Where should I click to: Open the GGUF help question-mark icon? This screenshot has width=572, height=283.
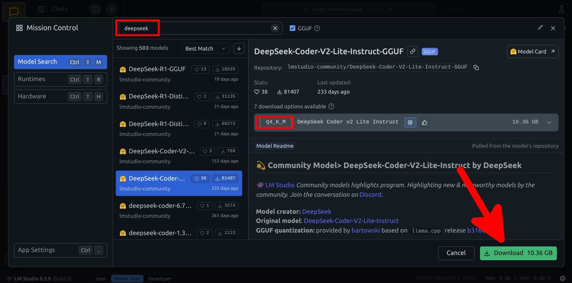pyautogui.click(x=317, y=28)
